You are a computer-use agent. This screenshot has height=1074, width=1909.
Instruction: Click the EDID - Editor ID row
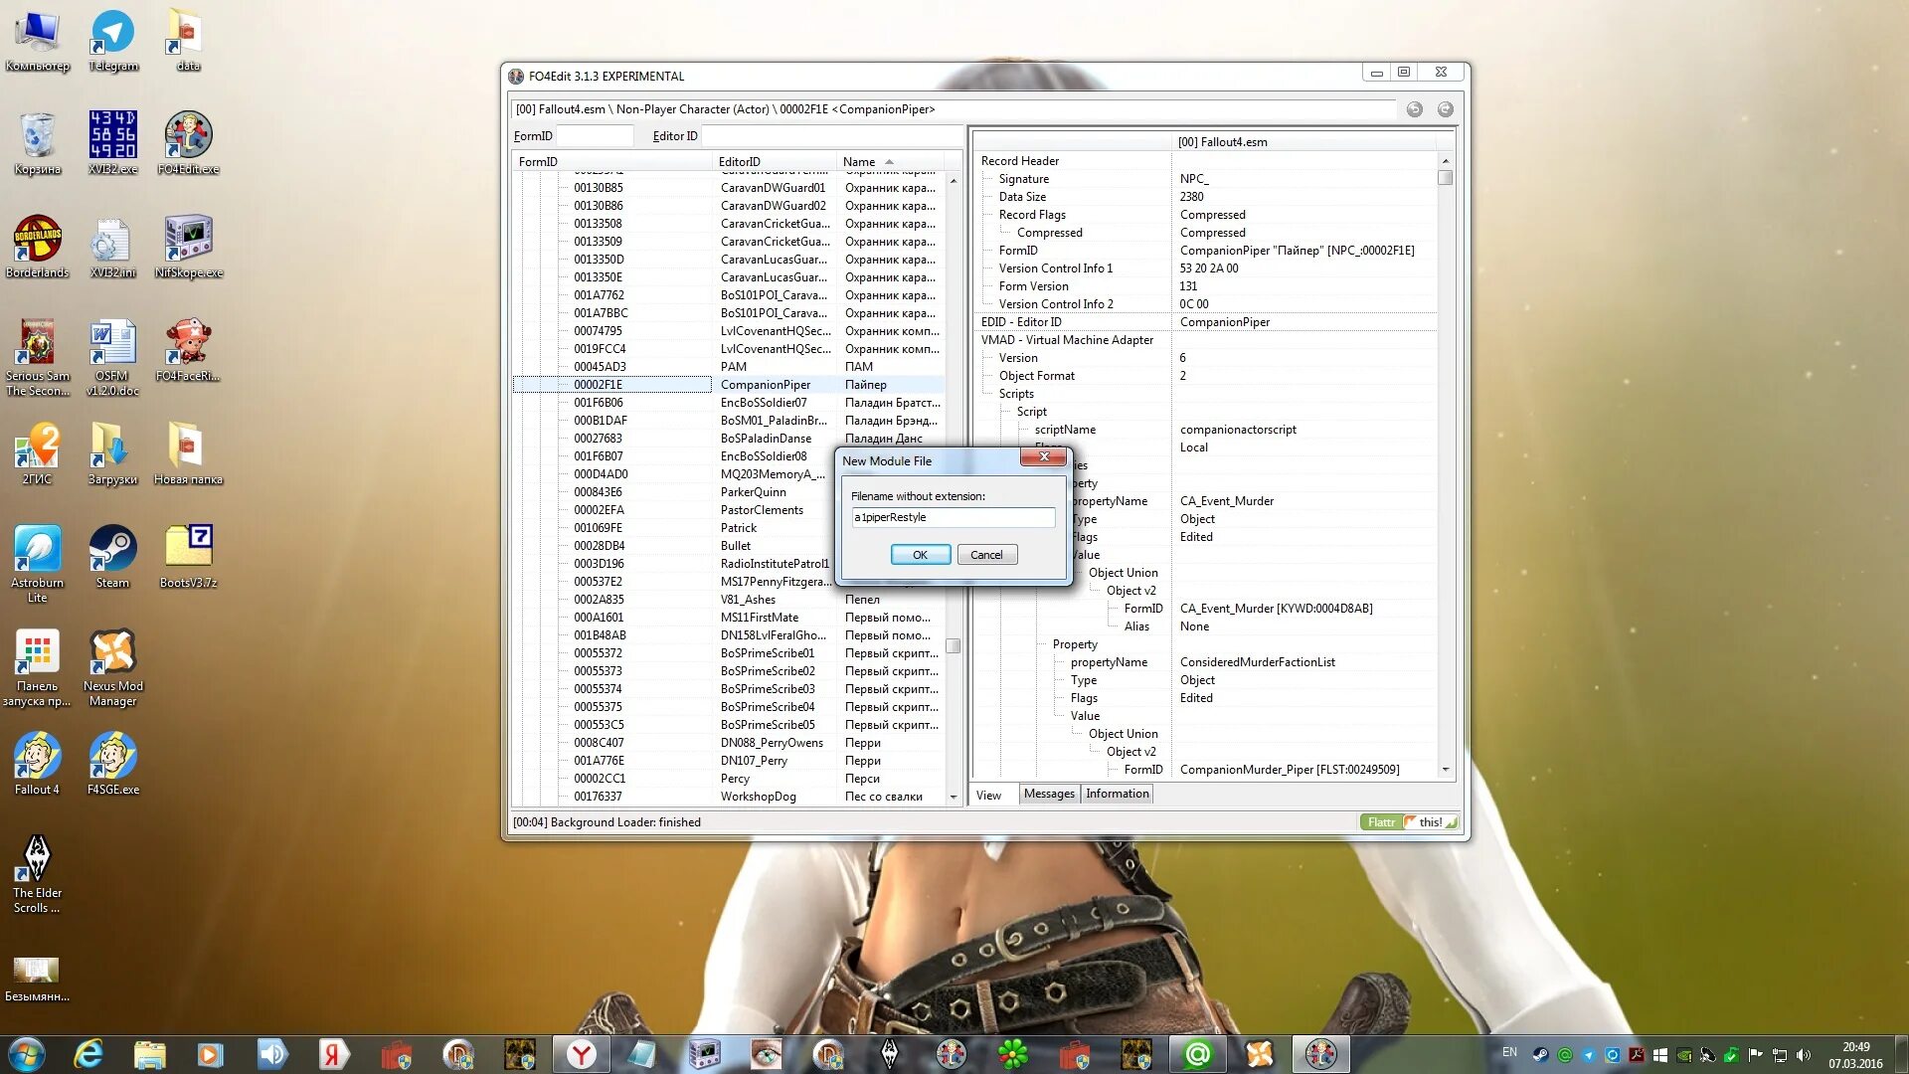(x=1205, y=322)
